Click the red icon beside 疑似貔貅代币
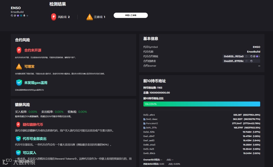 [18, 124]
